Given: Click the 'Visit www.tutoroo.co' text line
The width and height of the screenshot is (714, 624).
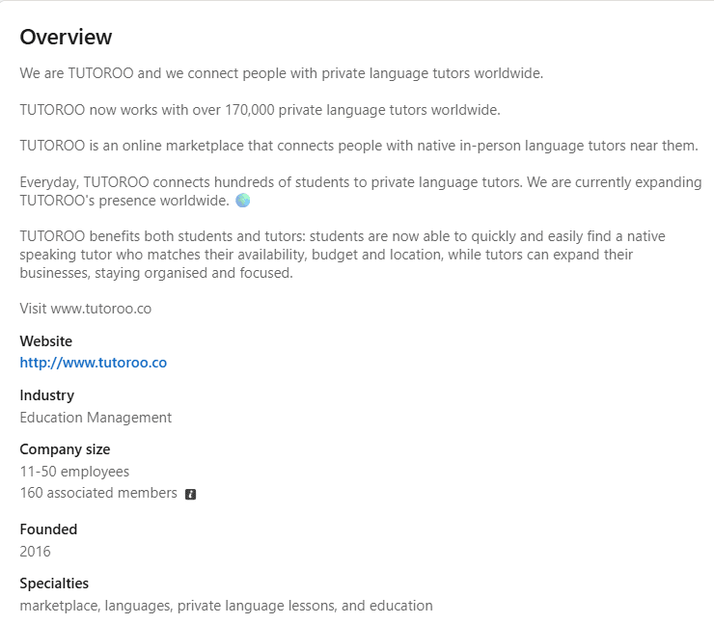Looking at the screenshot, I should [x=86, y=309].
